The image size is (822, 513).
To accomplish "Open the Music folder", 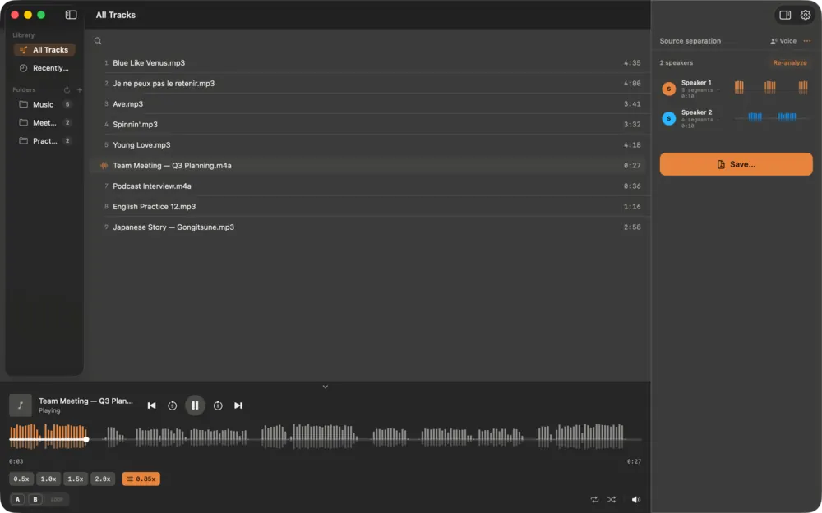I will click(44, 105).
